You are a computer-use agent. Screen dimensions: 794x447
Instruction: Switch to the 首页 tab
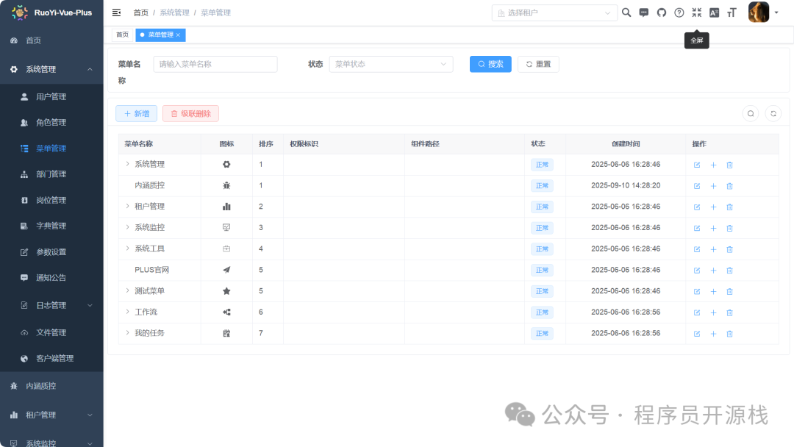123,35
